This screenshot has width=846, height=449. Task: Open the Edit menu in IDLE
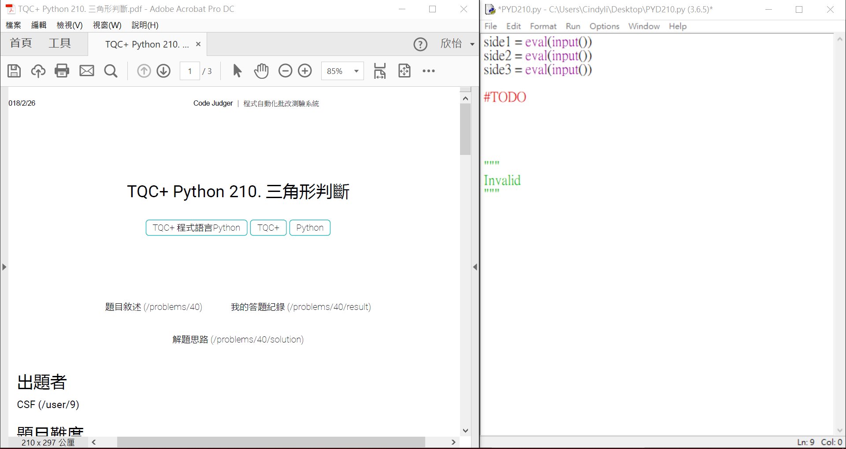513,26
